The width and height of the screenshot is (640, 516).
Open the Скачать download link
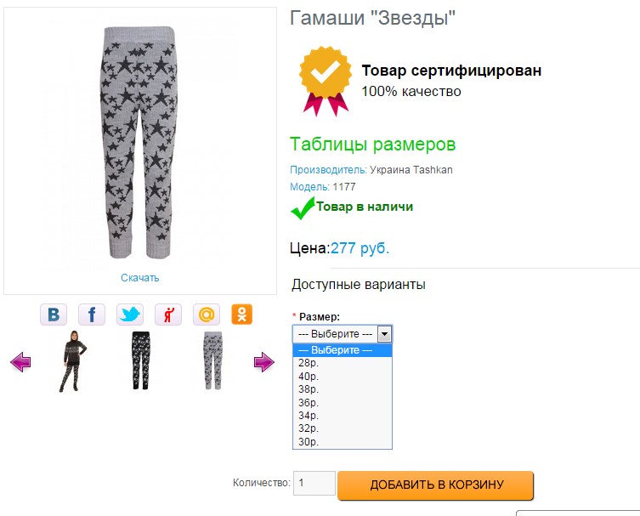tap(139, 278)
